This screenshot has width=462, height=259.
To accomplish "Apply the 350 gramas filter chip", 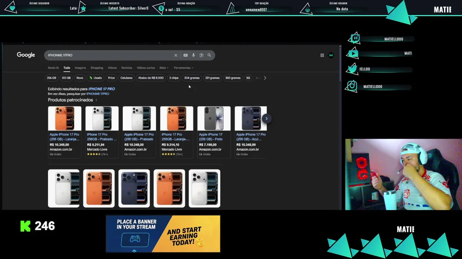I will click(233, 78).
